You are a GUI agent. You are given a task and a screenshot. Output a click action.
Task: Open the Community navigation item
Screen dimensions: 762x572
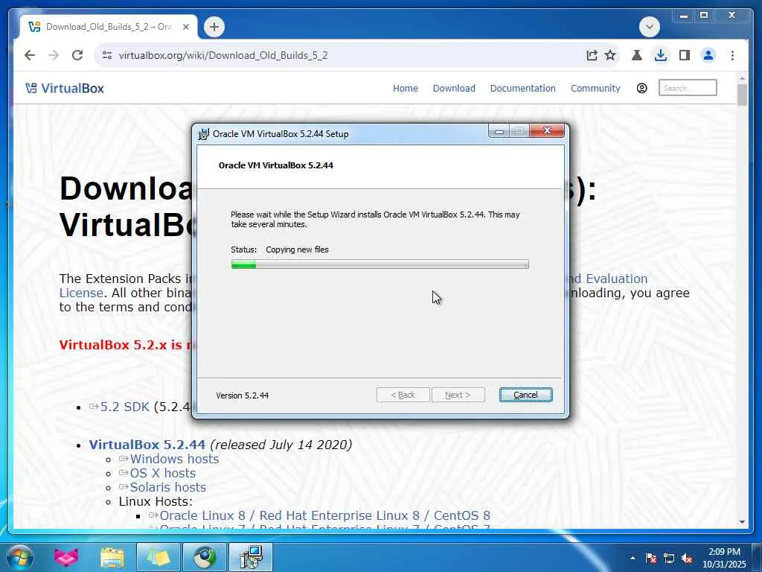click(x=595, y=89)
